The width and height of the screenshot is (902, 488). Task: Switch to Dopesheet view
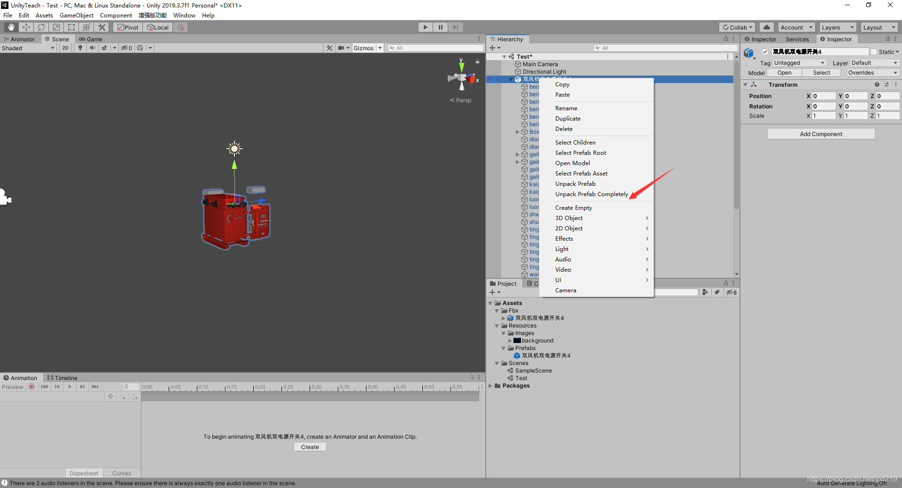pyautogui.click(x=84, y=473)
